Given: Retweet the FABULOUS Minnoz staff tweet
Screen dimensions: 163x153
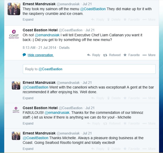Looking at the screenshot, I should pos(112,123).
